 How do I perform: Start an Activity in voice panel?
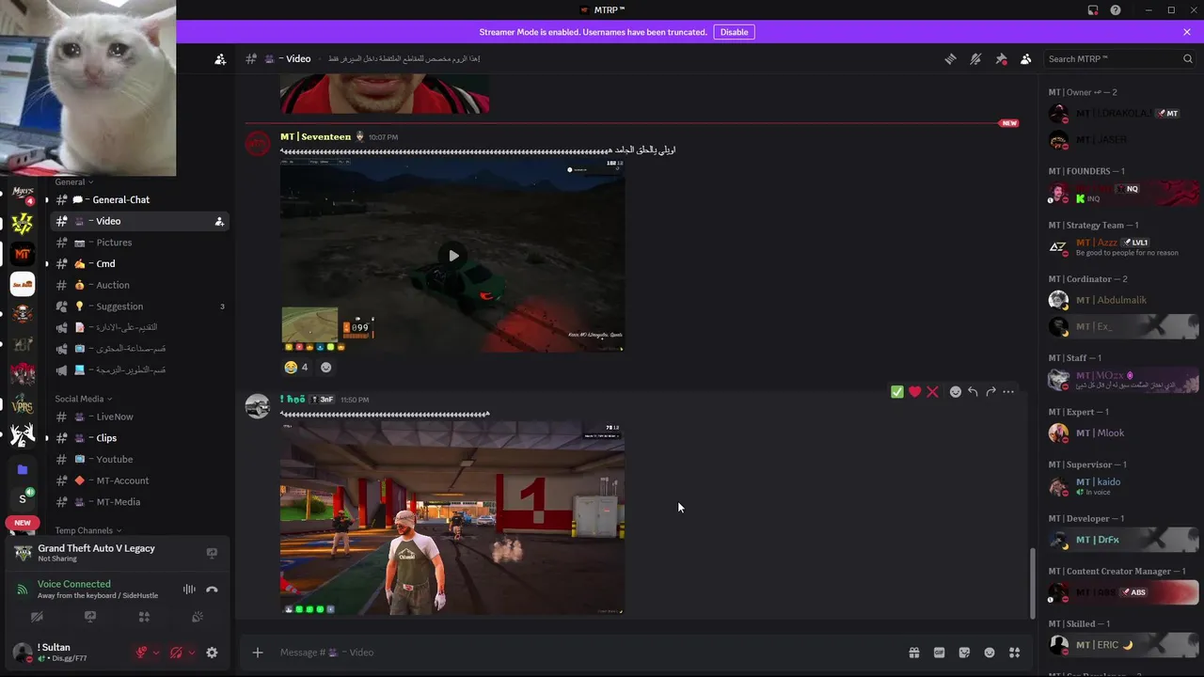(x=144, y=617)
